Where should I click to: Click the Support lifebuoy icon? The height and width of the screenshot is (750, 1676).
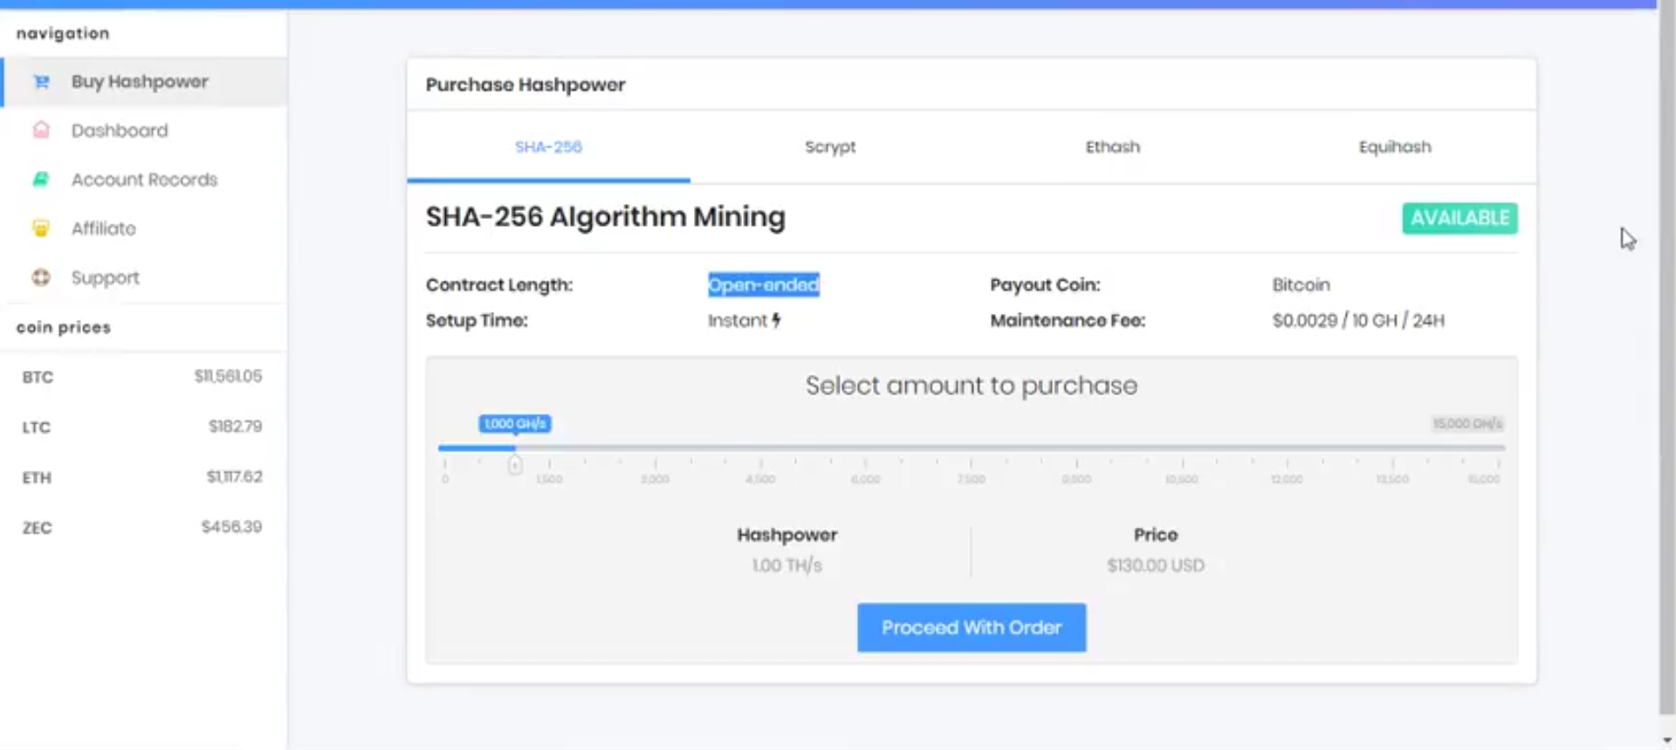pos(41,277)
